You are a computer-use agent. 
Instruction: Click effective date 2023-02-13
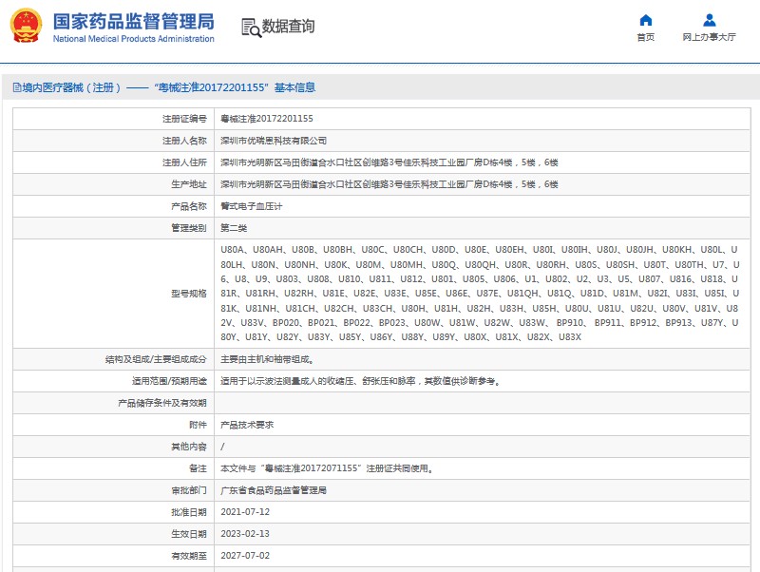245,534
